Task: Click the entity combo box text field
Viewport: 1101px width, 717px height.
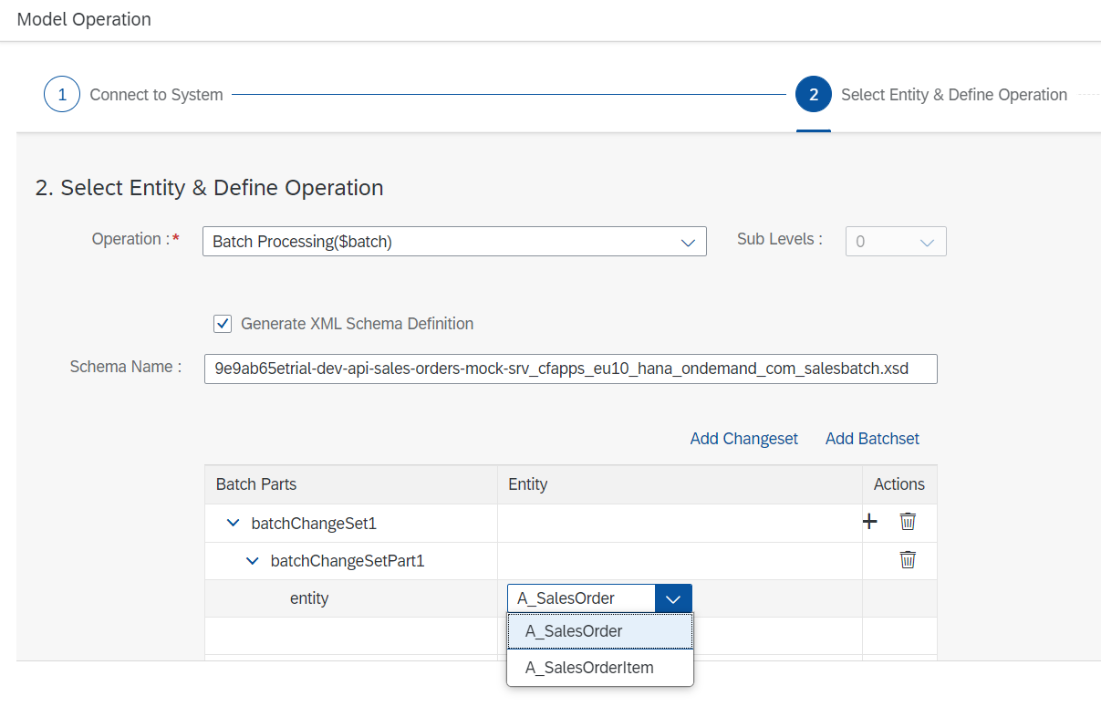Action: pos(581,598)
